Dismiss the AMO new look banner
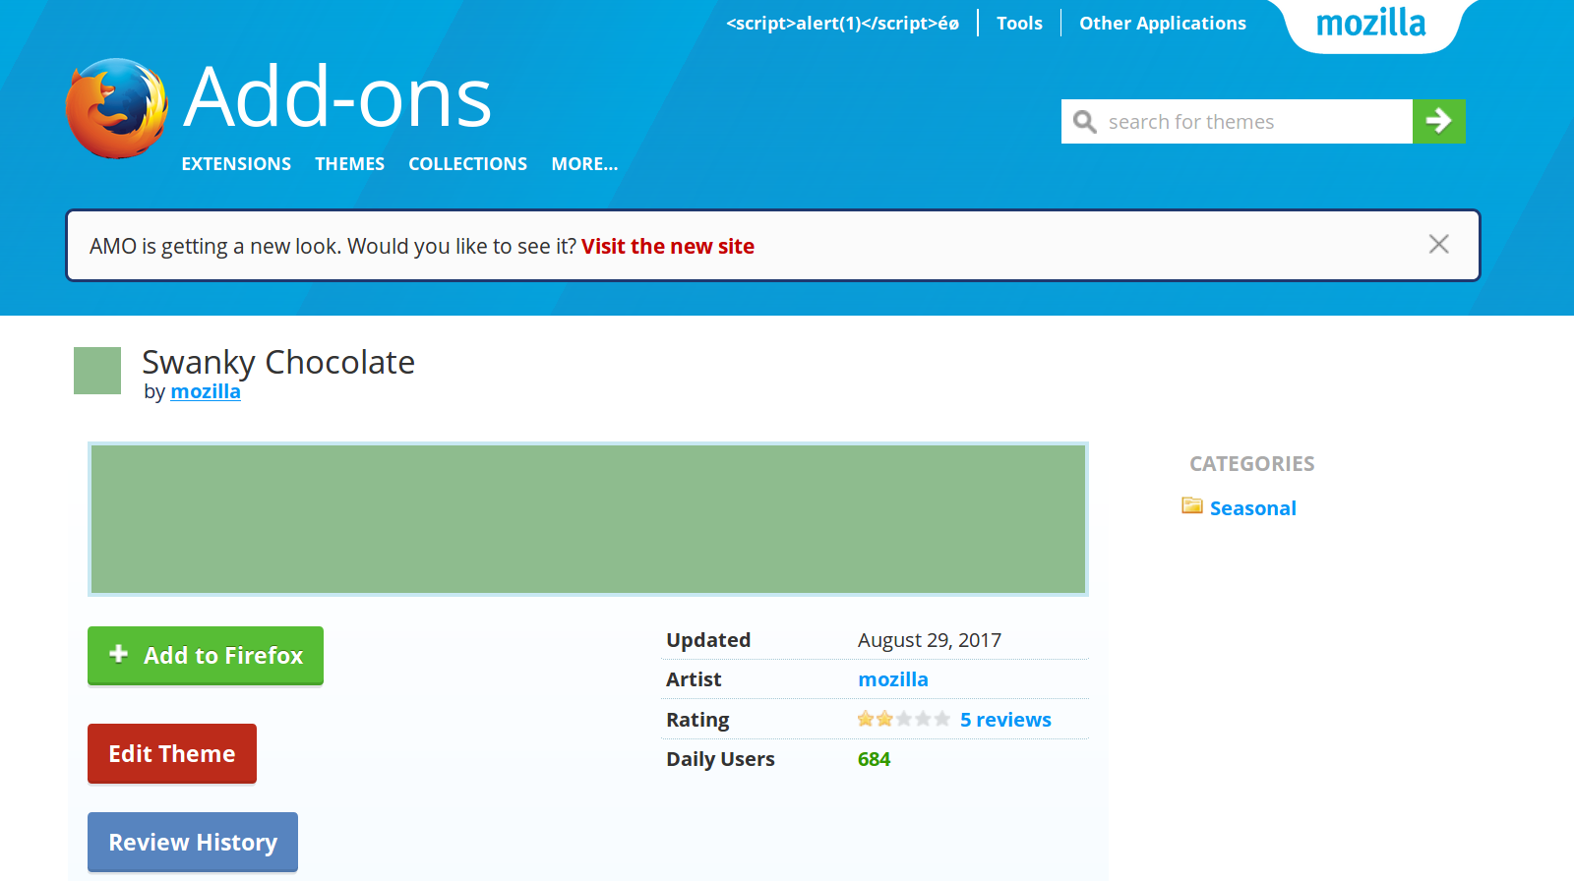 point(1438,244)
